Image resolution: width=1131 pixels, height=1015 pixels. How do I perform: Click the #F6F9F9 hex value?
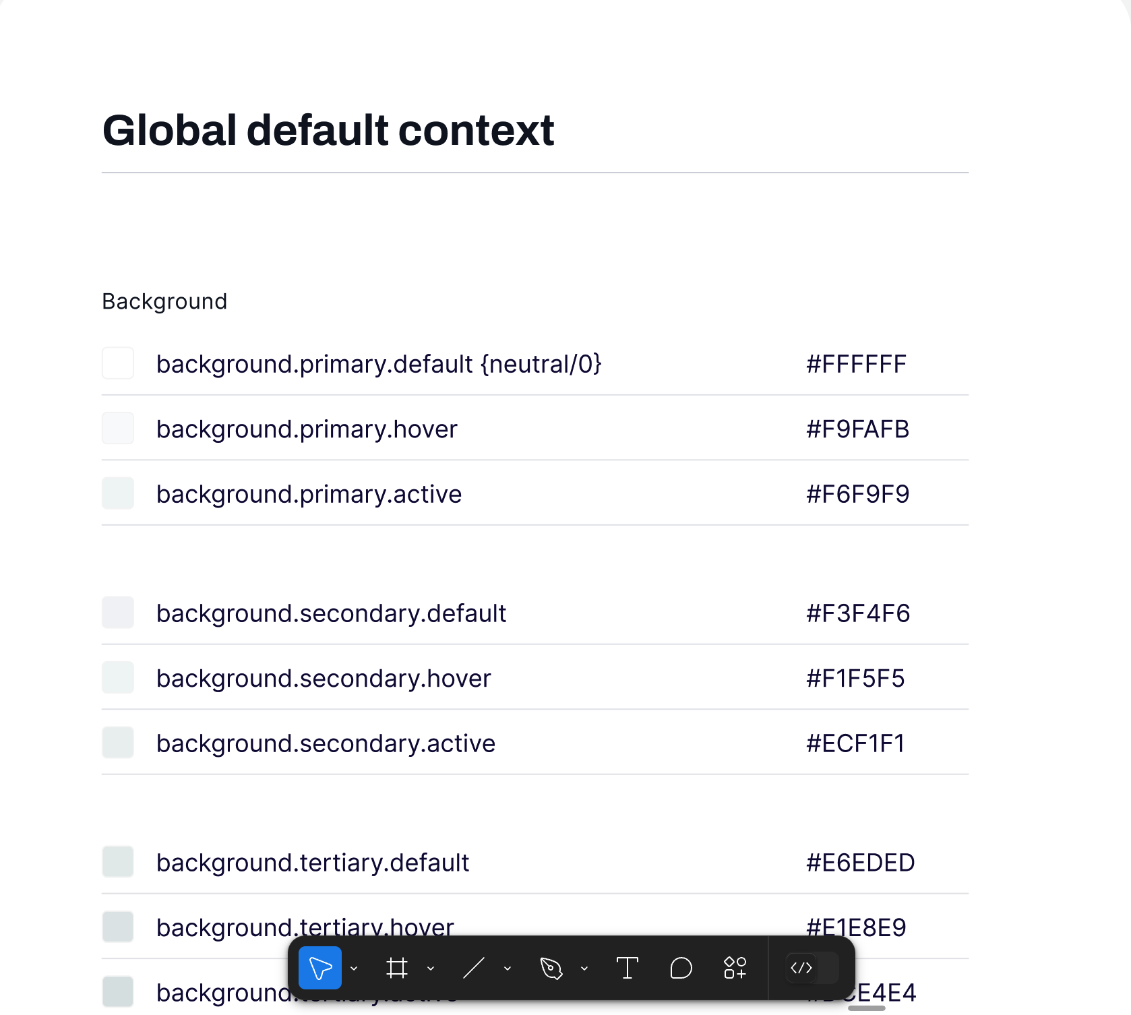857,494
